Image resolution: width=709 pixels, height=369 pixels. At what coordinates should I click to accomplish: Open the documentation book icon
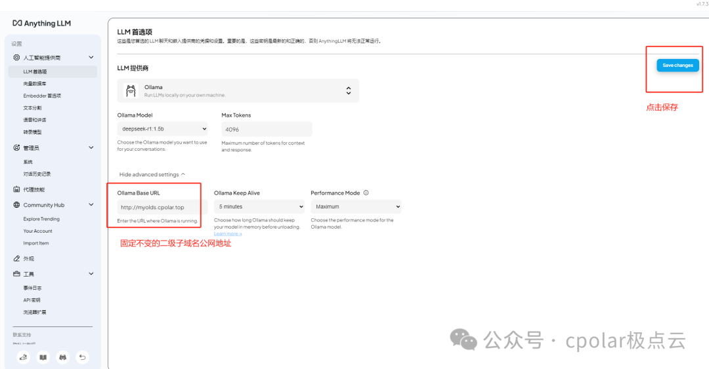(43, 357)
